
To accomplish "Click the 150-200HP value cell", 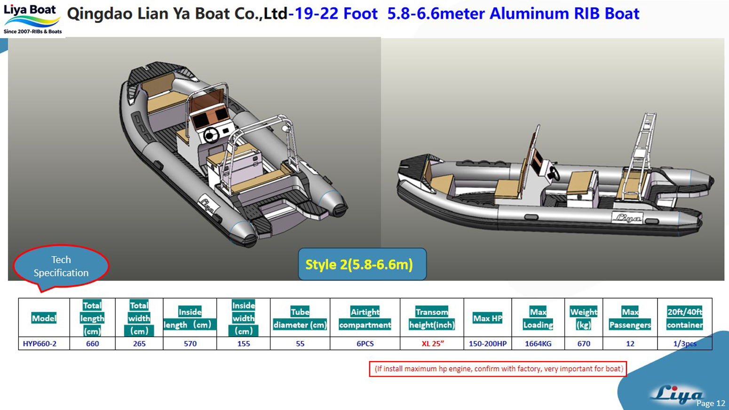I will [487, 344].
